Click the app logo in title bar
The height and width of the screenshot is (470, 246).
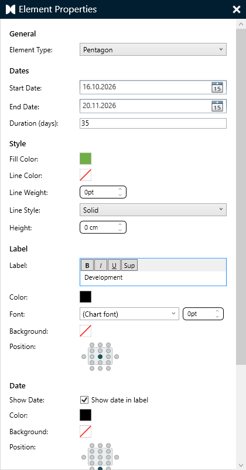[11, 9]
